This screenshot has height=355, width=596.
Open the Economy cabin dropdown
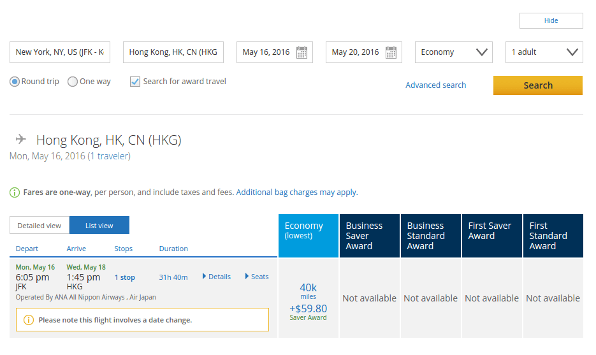point(453,52)
